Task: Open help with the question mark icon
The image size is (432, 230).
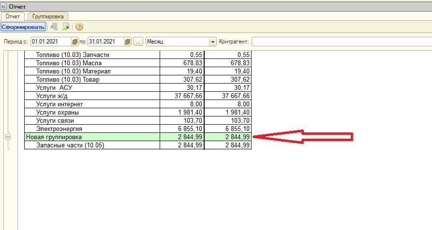Action: [79, 27]
